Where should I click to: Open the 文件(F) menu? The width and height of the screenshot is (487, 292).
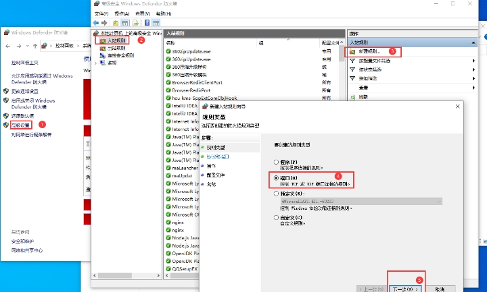click(x=101, y=13)
